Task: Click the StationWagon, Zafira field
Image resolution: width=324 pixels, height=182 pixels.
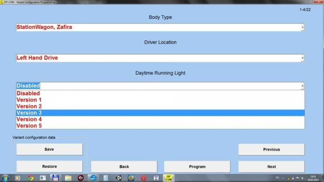Action: click(160, 27)
